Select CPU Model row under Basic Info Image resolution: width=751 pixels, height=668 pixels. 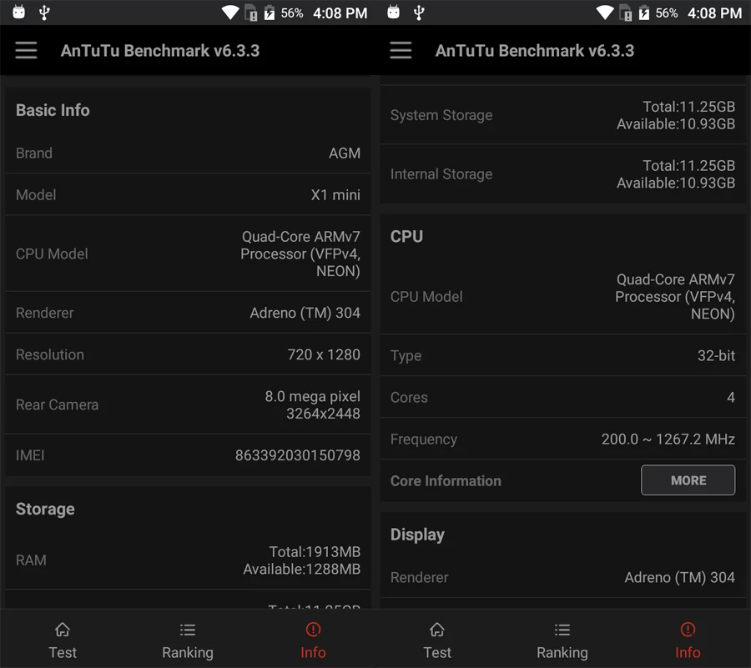pyautogui.click(x=188, y=254)
